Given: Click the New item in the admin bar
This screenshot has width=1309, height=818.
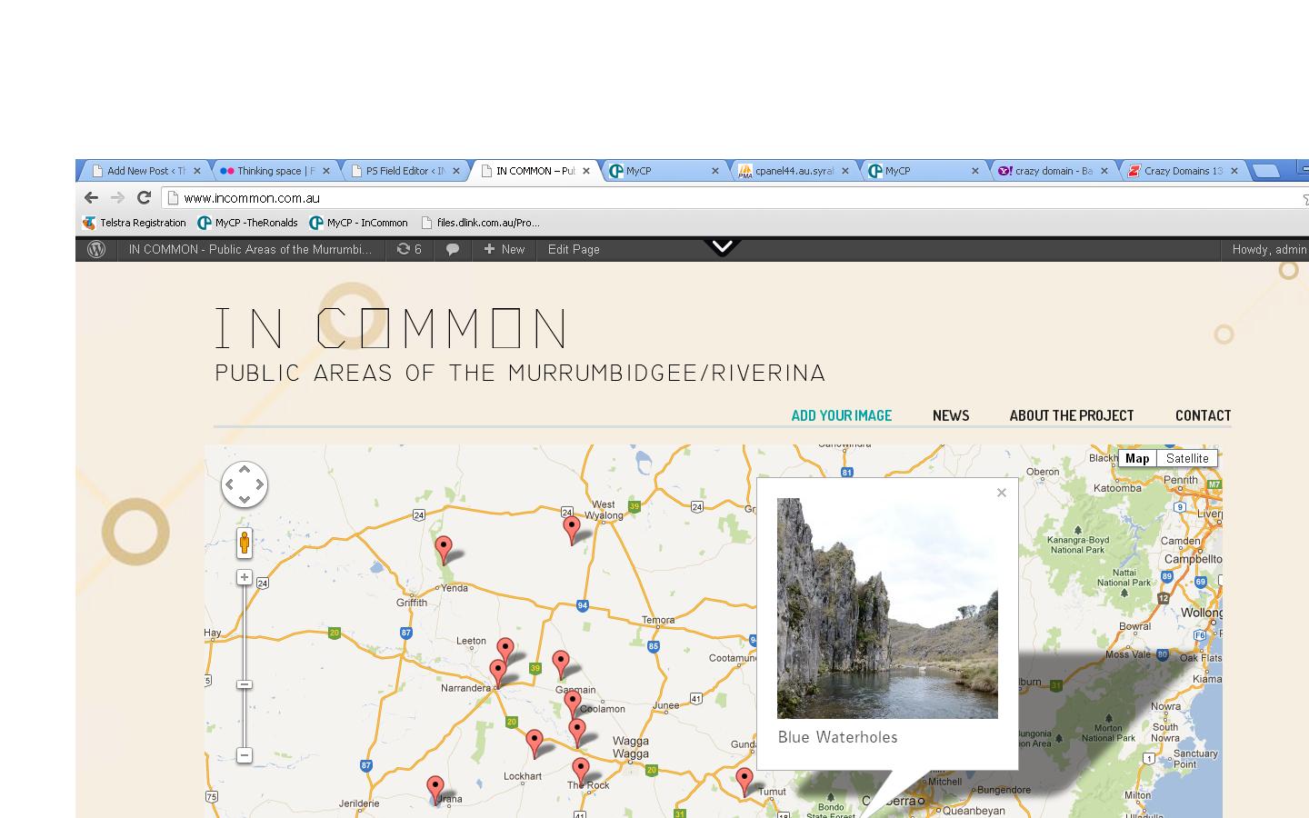Looking at the screenshot, I should pos(505,249).
